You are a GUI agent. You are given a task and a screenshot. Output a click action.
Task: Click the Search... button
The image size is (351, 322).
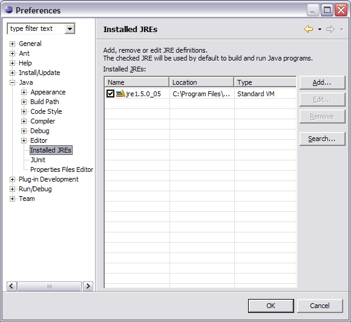[322, 139]
